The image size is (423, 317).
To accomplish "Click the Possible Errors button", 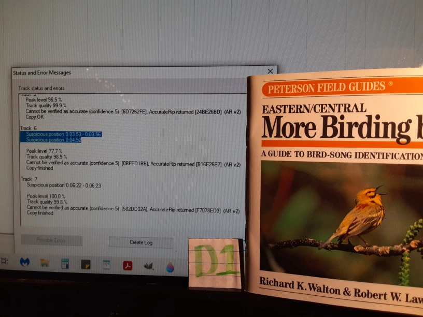I will tap(51, 240).
